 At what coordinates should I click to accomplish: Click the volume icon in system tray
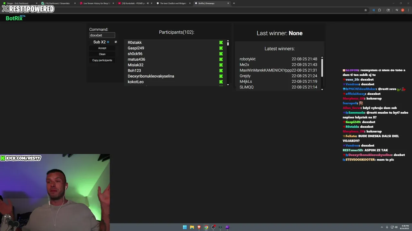(396, 227)
